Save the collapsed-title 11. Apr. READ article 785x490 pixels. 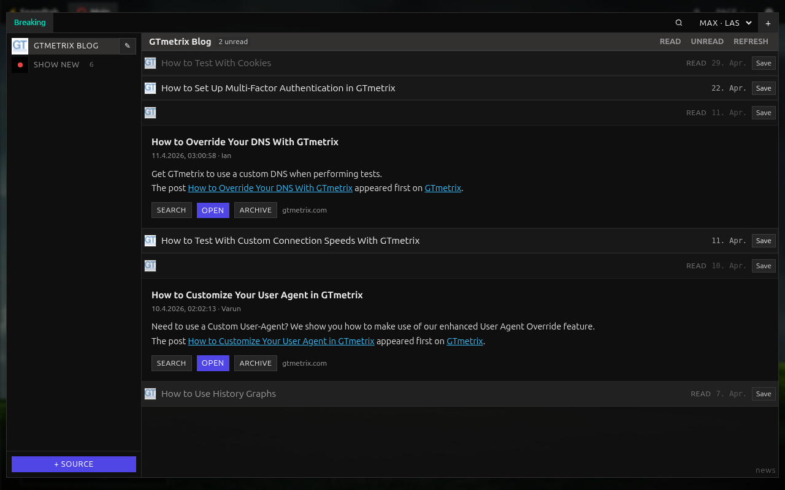764,113
